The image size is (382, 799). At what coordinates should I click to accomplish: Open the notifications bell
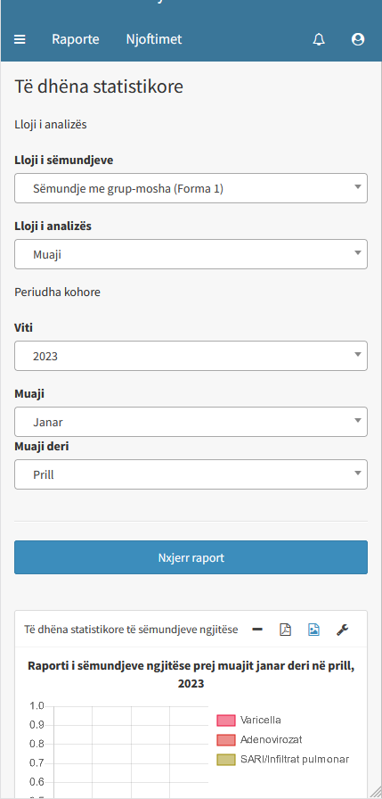(319, 39)
